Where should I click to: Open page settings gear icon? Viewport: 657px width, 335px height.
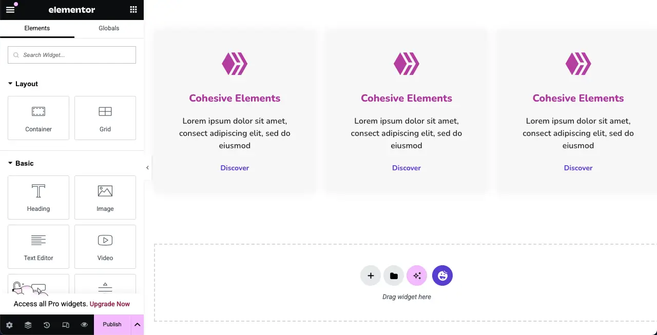point(9,325)
